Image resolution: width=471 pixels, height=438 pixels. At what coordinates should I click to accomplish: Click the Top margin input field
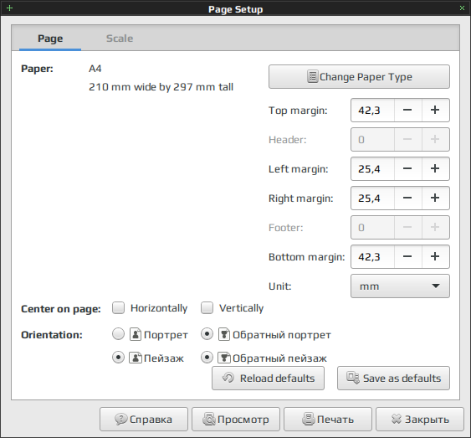pyautogui.click(x=372, y=110)
